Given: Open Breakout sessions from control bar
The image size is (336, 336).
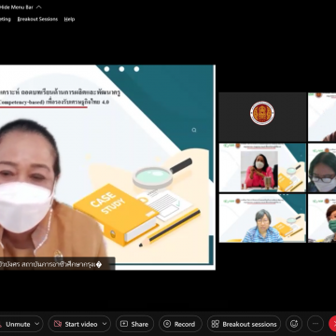Looking at the screenshot, I should click(x=244, y=324).
